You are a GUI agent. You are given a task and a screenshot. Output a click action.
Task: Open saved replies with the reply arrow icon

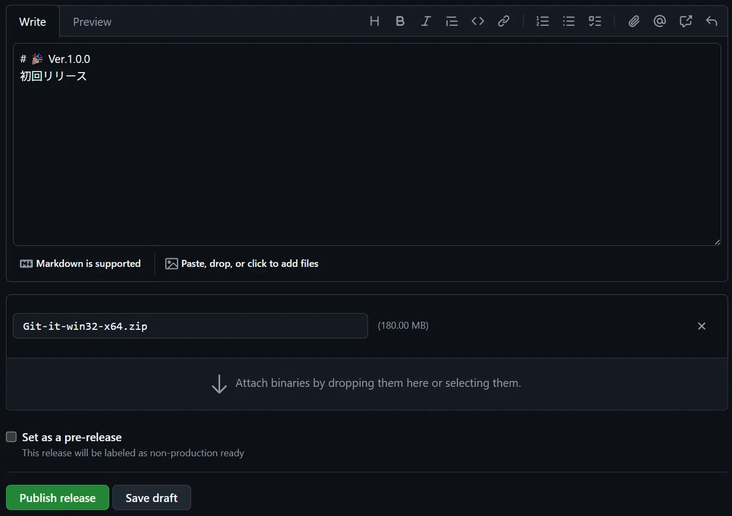pyautogui.click(x=711, y=21)
